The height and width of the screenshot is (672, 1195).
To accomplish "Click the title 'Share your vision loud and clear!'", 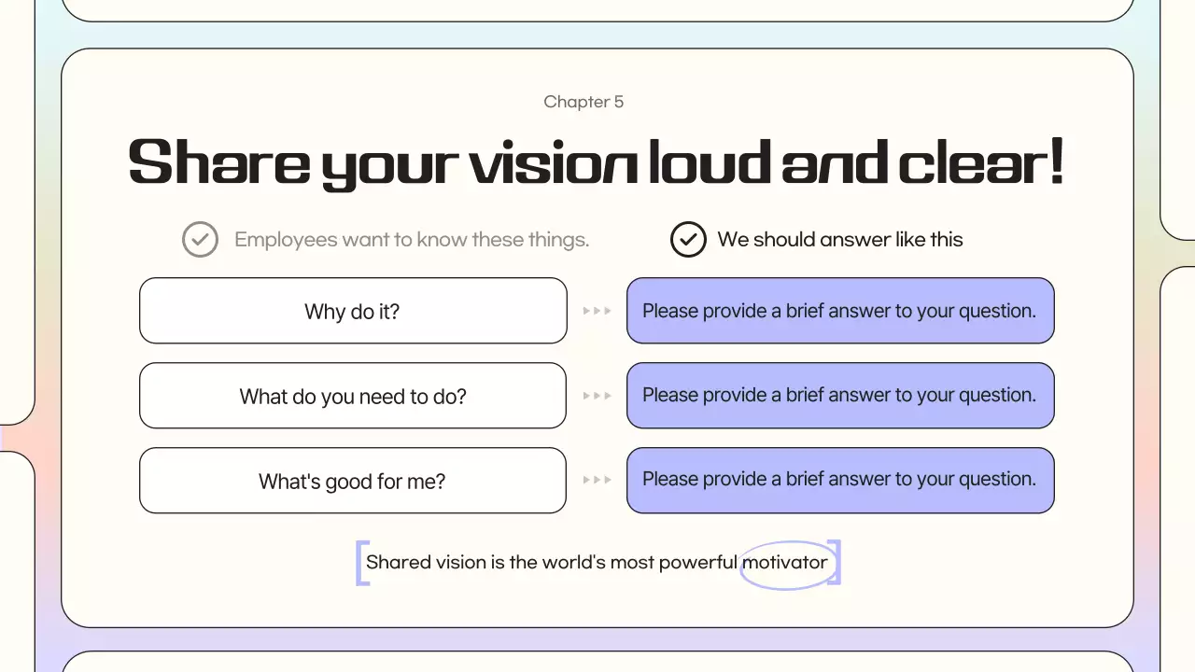I will tap(597, 161).
